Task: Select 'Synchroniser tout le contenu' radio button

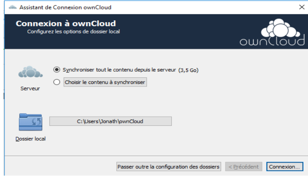Action: pos(57,70)
